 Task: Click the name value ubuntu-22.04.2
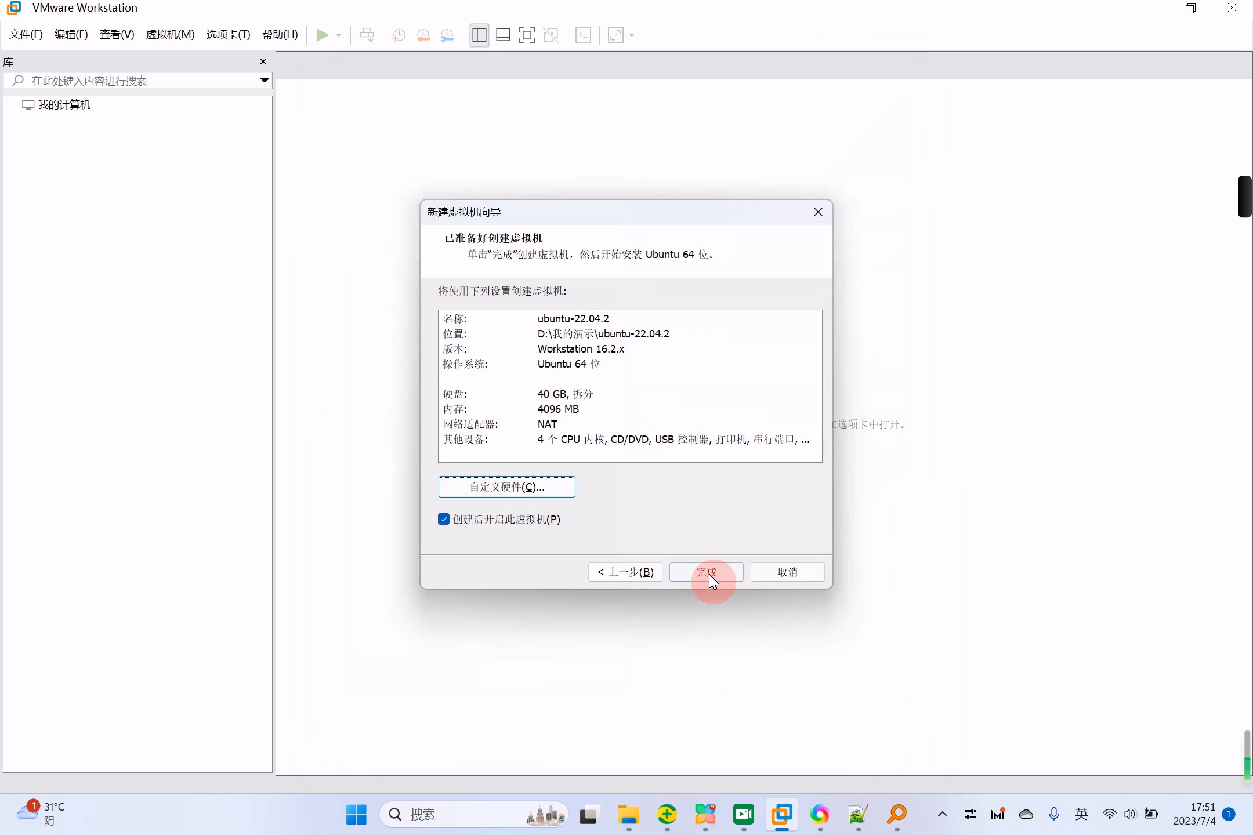point(573,319)
